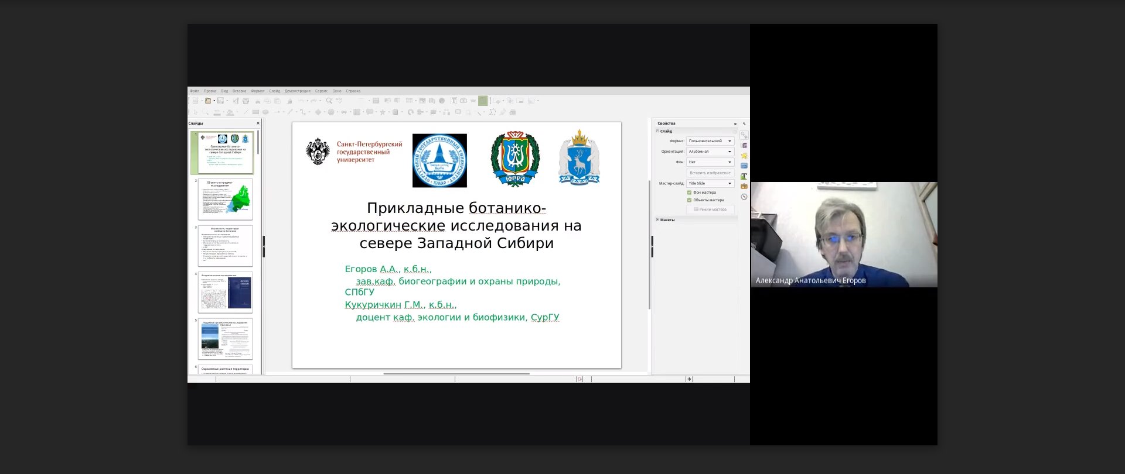Select the second slide thumbnail

pyautogui.click(x=226, y=199)
